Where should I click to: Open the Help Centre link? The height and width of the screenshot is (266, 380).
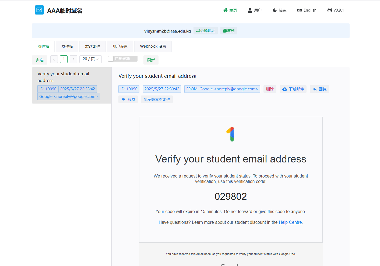point(290,222)
